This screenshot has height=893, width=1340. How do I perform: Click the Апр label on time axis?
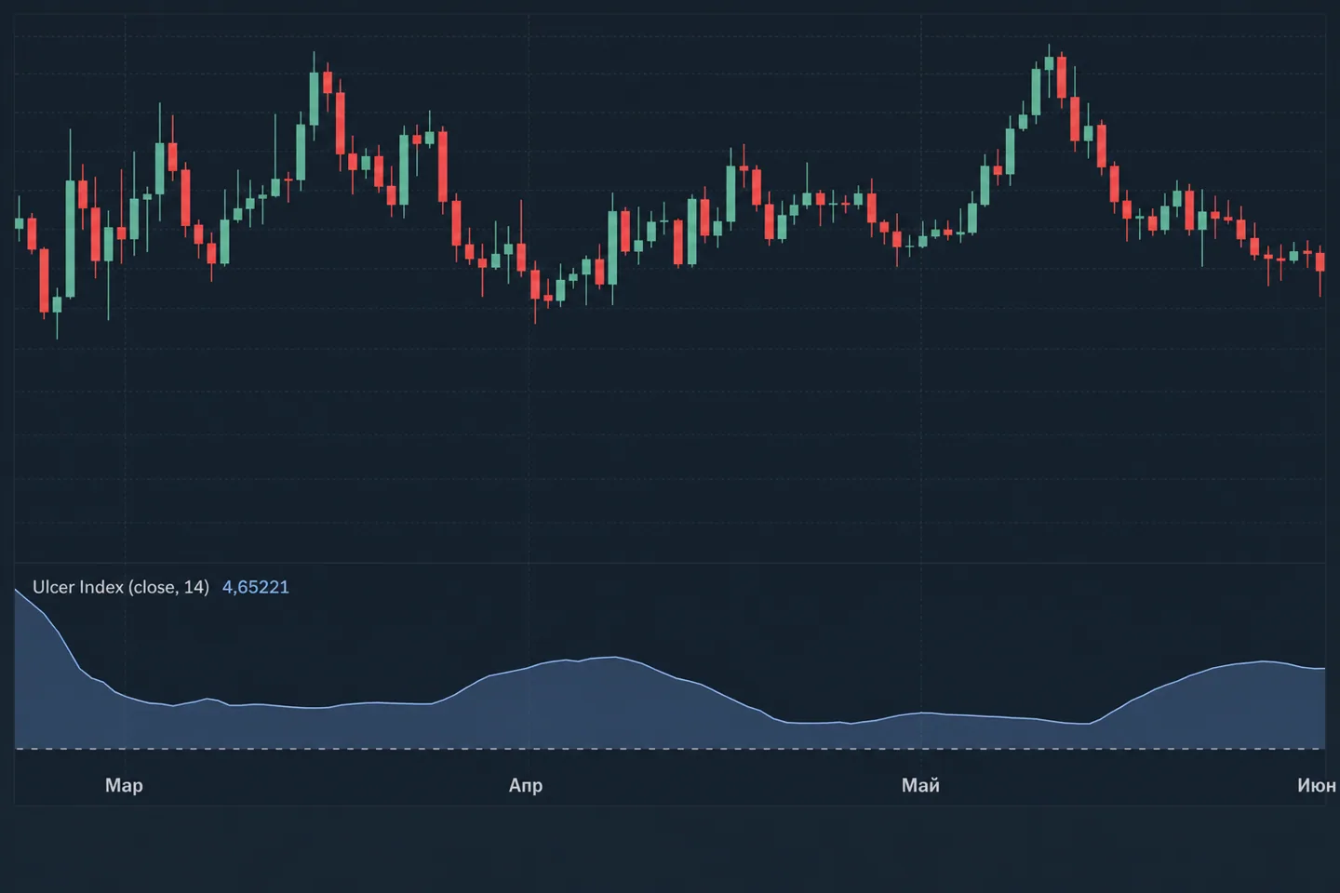pos(526,785)
